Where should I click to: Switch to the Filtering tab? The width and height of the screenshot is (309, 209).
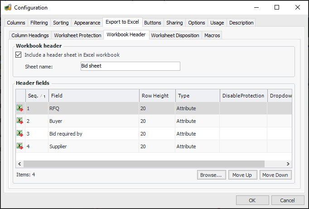[x=39, y=23]
